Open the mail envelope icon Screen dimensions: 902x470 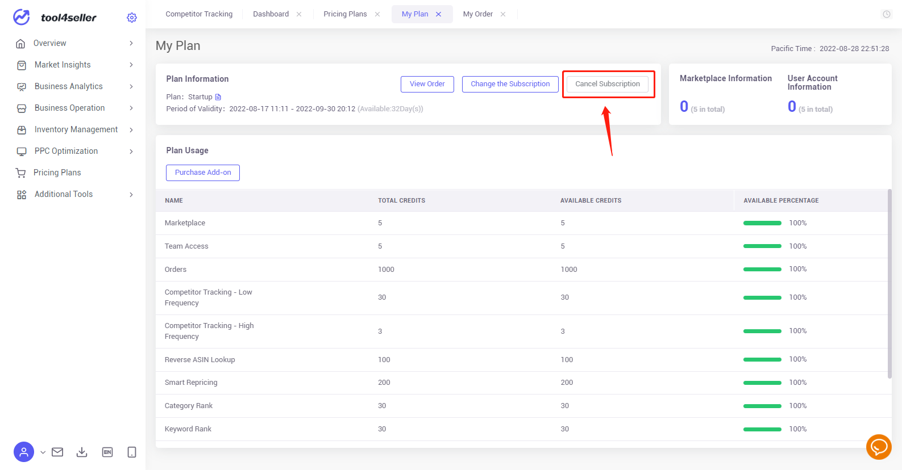point(57,452)
